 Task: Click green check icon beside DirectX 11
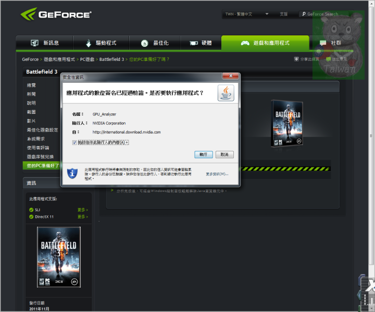click(x=31, y=217)
